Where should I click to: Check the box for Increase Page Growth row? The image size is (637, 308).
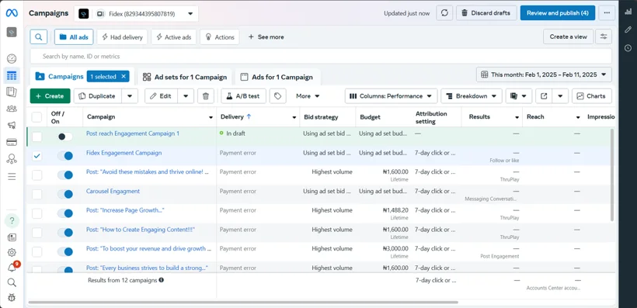pos(37,213)
